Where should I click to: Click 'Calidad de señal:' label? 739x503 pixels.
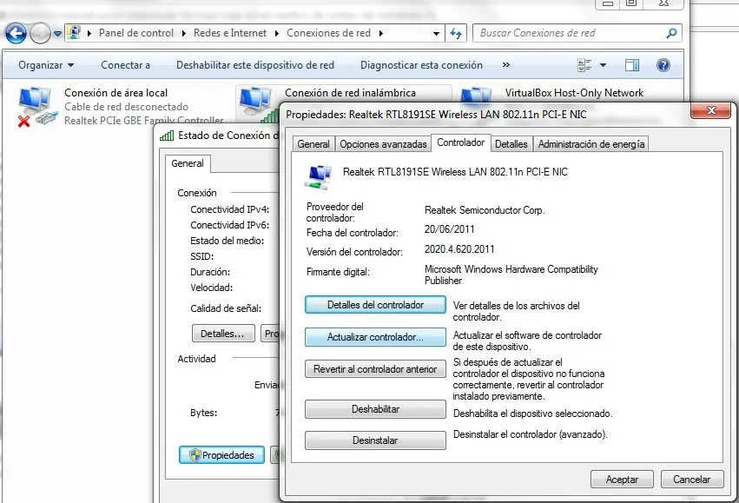(226, 308)
